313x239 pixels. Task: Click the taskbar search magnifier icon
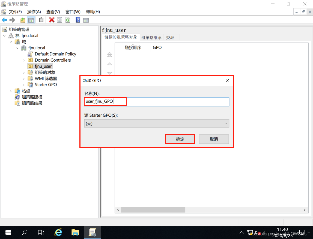tap(24, 232)
